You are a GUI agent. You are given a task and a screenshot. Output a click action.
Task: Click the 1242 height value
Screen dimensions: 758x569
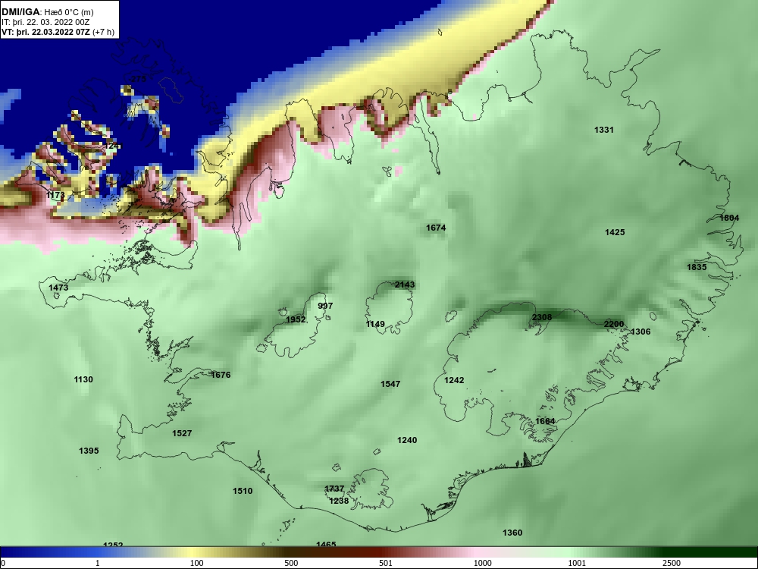454,380
